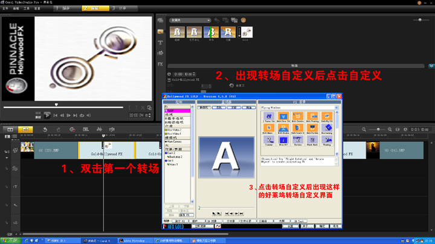Select Host Video 1 in HFX tree
Viewport: 435px width, 244px height.
[175, 134]
